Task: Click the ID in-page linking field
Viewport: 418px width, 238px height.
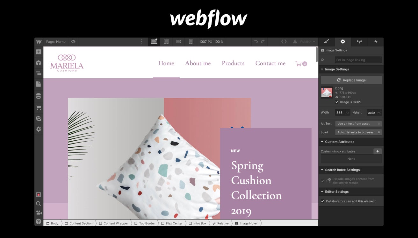Action: [358, 60]
